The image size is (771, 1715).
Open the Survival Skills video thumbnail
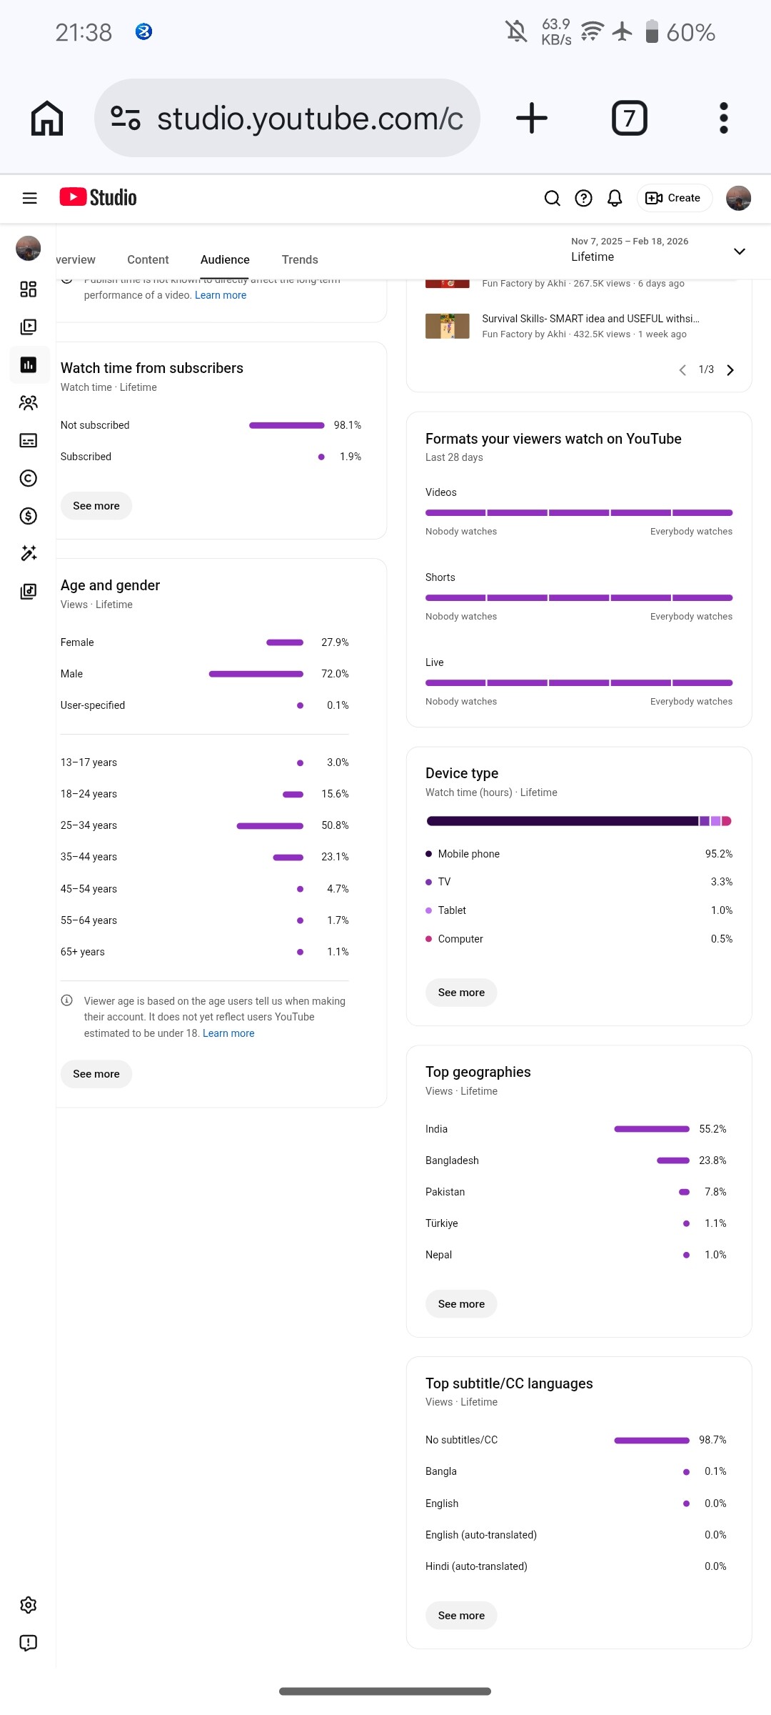(448, 326)
